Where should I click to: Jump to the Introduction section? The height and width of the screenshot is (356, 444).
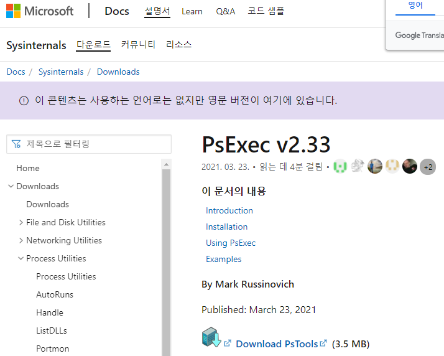click(x=229, y=210)
